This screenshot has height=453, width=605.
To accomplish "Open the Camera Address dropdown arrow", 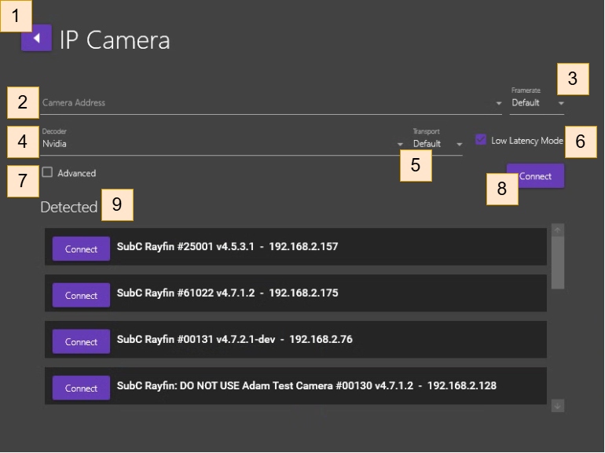I will [499, 103].
